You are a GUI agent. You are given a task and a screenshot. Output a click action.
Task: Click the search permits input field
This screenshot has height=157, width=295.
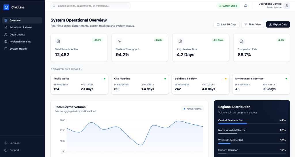click(90, 6)
